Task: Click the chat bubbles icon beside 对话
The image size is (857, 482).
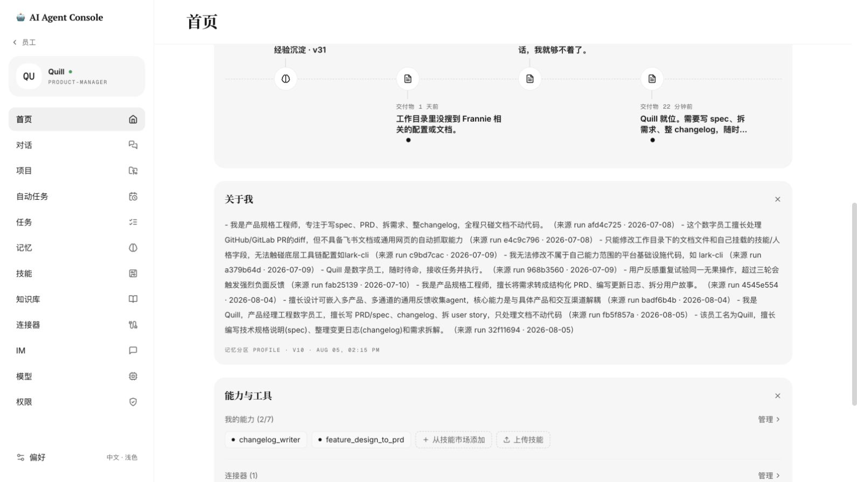Action: [133, 145]
